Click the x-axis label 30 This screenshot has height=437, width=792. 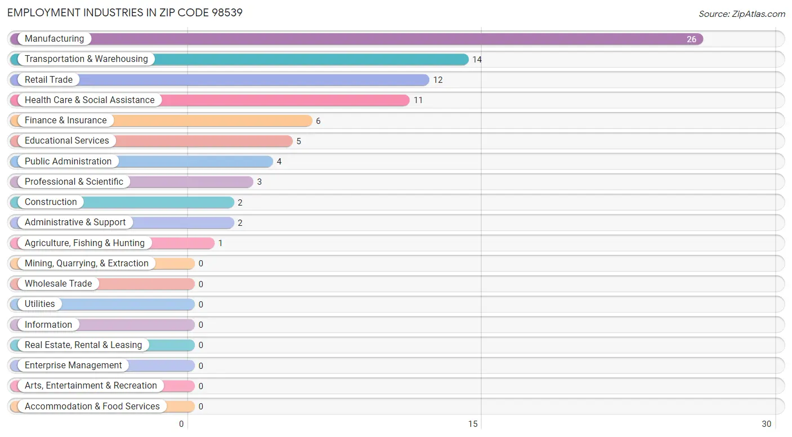click(x=767, y=424)
